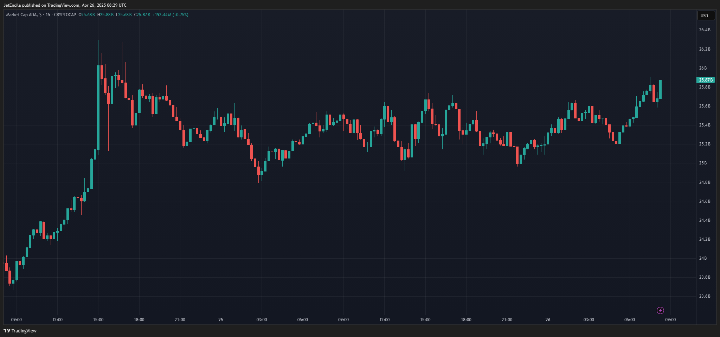Click the 24B label on price axis
The height and width of the screenshot is (337, 720).
(x=703, y=258)
